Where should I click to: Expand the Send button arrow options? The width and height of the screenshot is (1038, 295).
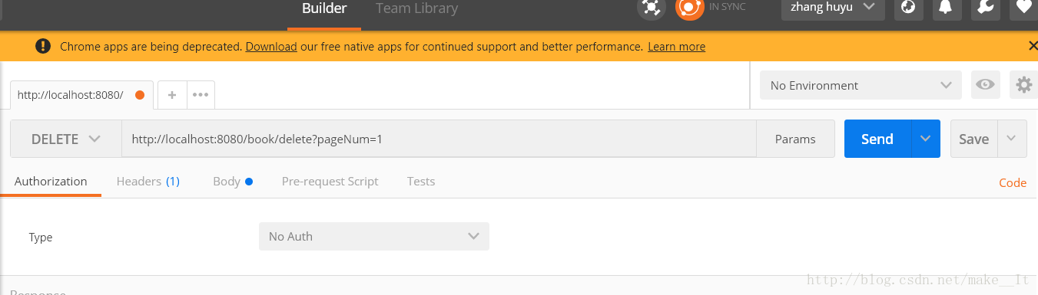[926, 139]
